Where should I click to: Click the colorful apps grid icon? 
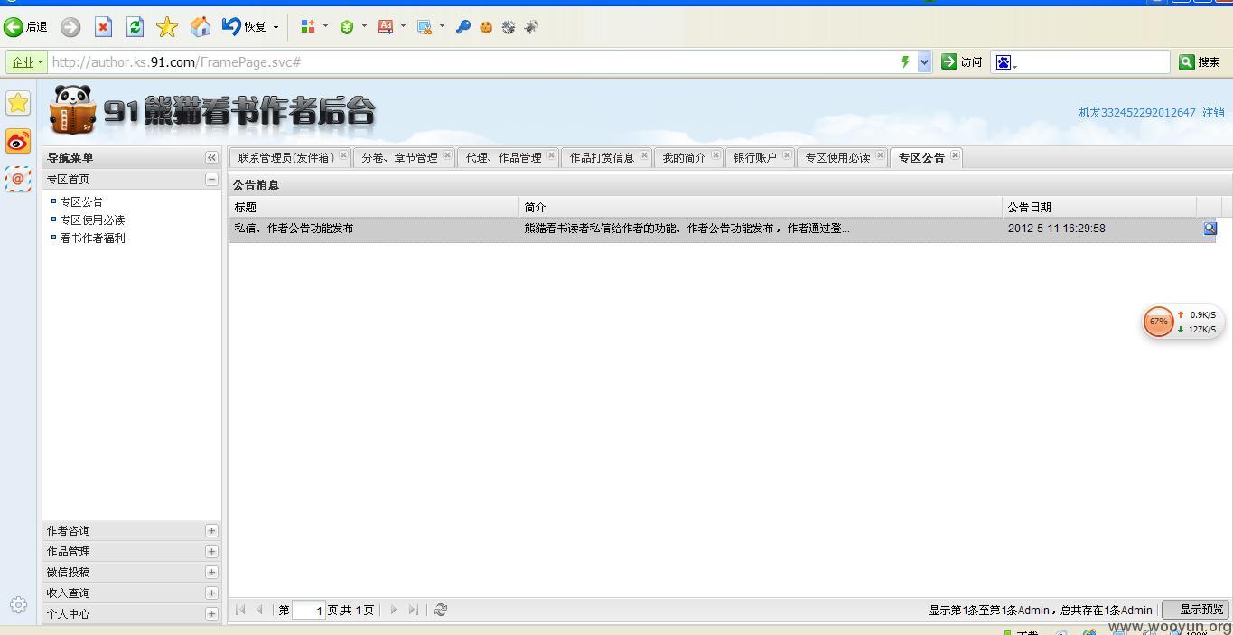[308, 27]
